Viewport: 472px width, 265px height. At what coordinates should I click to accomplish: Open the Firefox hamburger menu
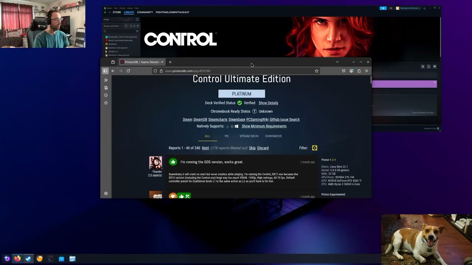tap(367, 71)
